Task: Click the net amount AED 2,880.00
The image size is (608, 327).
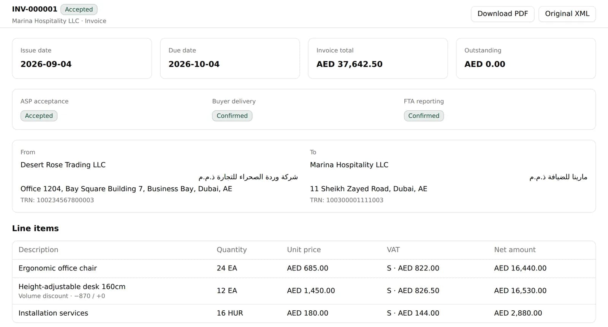Action: (x=518, y=313)
